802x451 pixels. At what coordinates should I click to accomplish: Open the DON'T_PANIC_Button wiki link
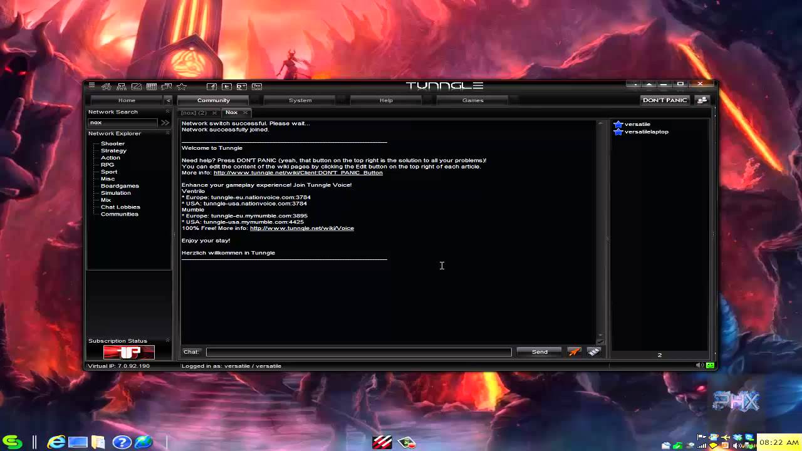pos(298,172)
